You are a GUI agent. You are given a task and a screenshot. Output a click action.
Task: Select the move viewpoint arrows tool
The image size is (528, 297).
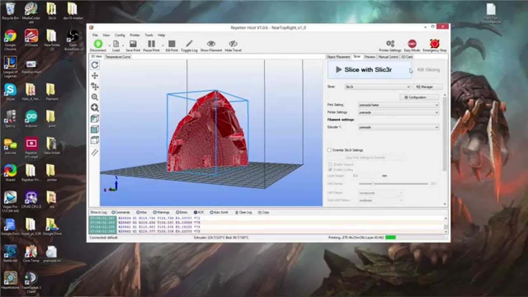tap(95, 76)
